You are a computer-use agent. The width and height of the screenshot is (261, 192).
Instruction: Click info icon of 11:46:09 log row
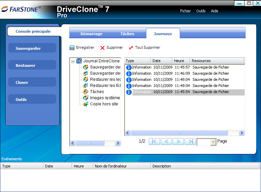129,74
